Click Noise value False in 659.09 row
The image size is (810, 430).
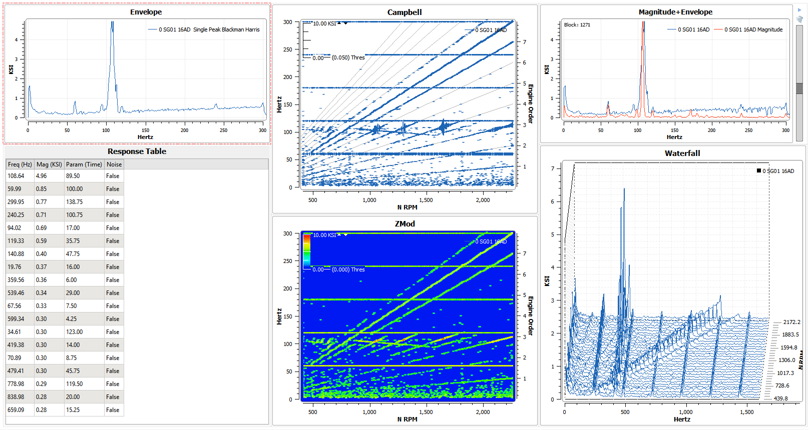[114, 410]
